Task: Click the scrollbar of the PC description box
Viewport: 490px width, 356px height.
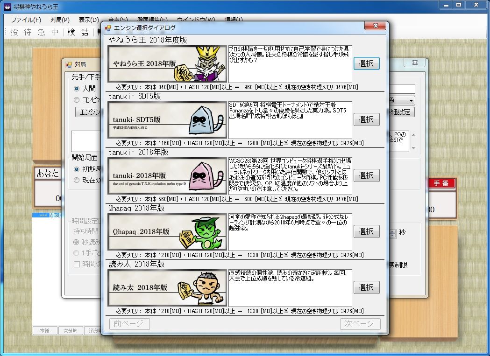Action: [413, 141]
